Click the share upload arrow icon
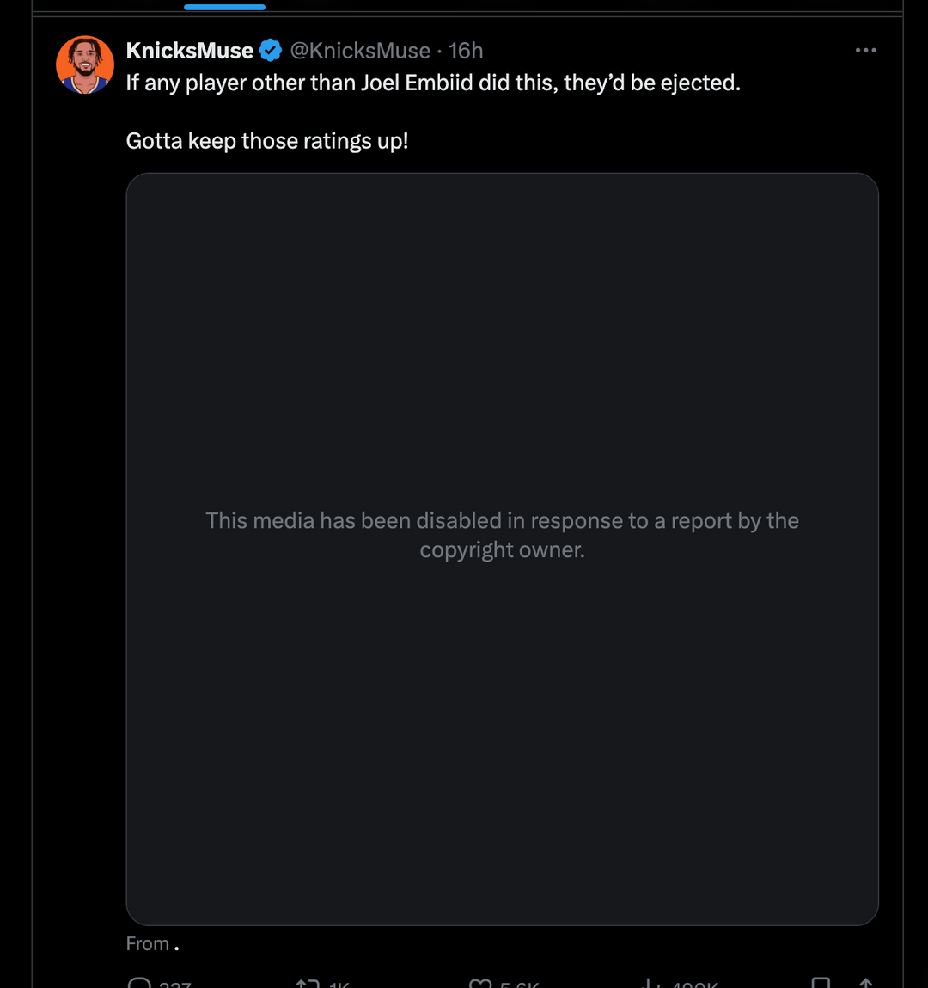The image size is (928, 988). tap(865, 983)
